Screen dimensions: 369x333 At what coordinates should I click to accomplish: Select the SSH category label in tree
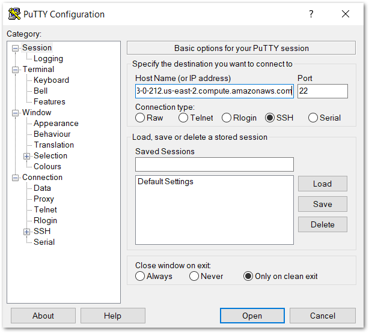coord(42,232)
